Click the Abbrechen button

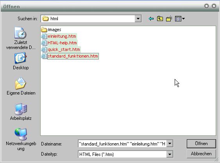(201, 154)
